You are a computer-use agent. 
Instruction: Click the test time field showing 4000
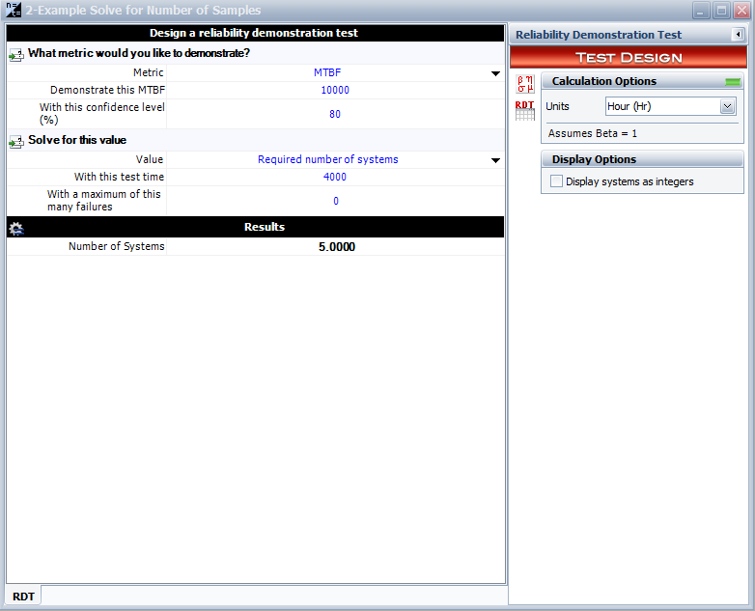(335, 178)
